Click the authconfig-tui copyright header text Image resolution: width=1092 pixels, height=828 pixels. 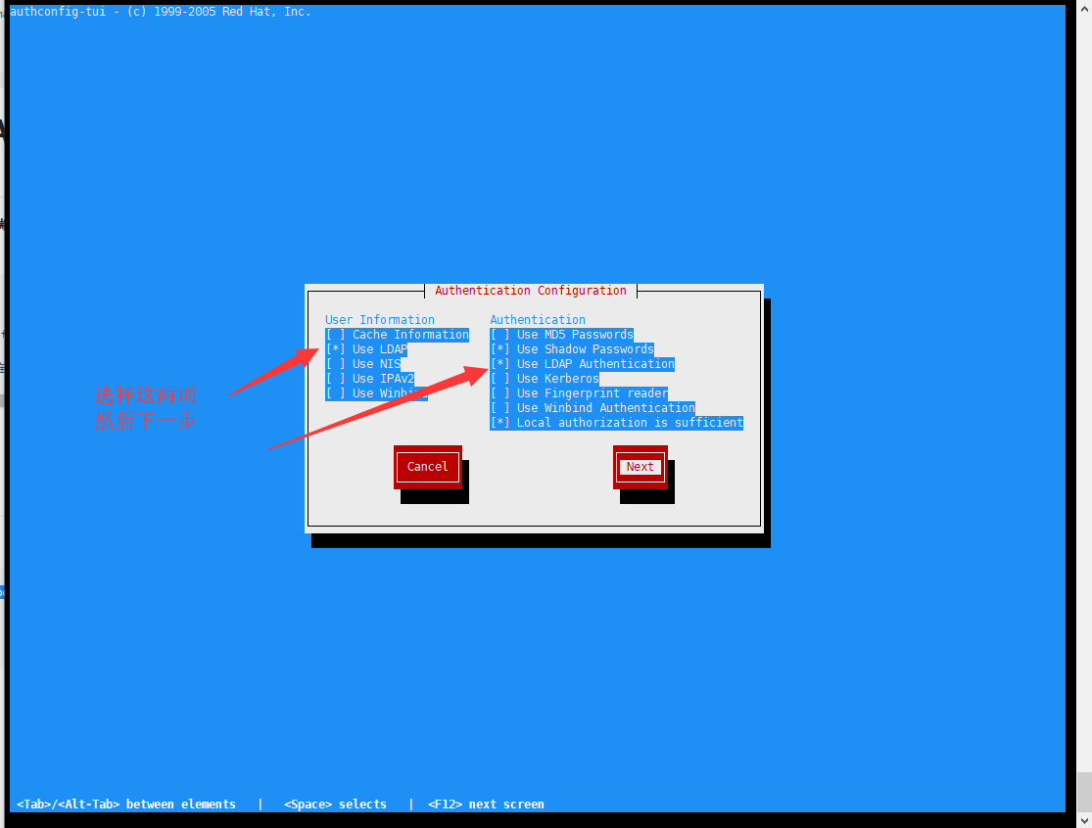161,12
